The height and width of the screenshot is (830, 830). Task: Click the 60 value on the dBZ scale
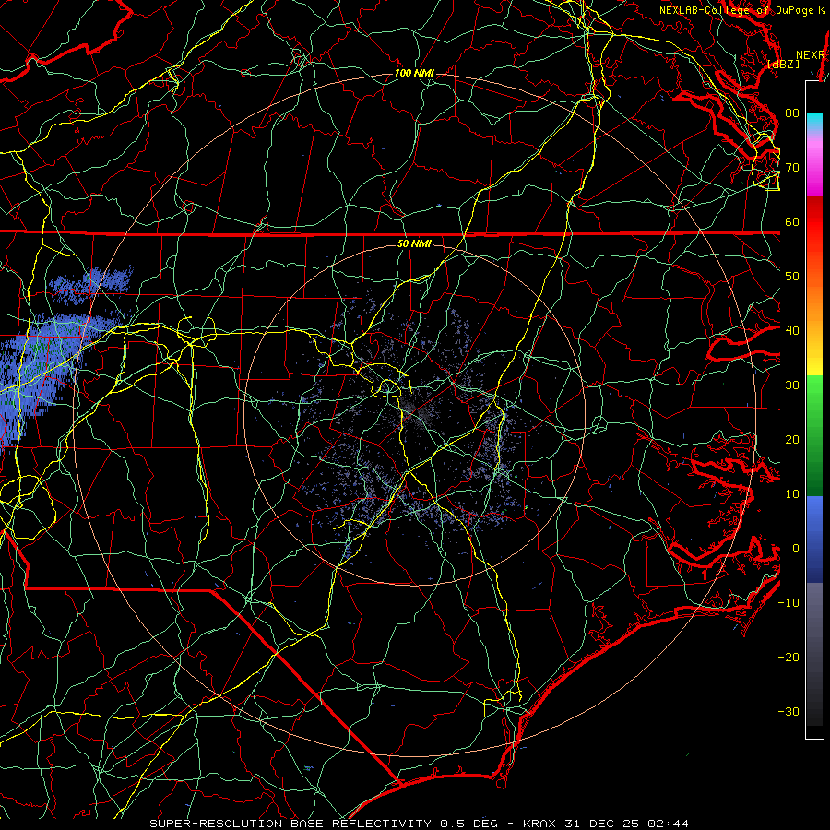pos(792,221)
